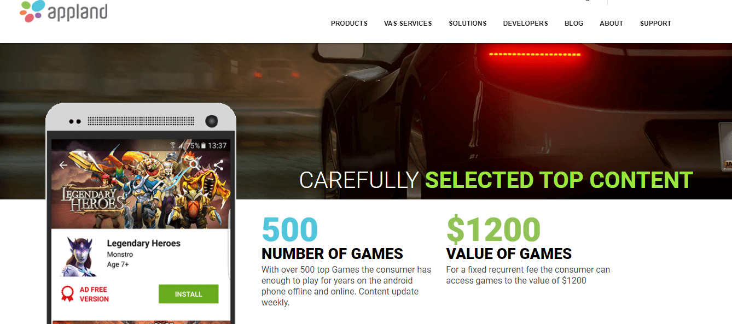Tap the search magnifier in phone screen
Image resolution: width=732 pixels, height=324 pixels.
[194, 164]
